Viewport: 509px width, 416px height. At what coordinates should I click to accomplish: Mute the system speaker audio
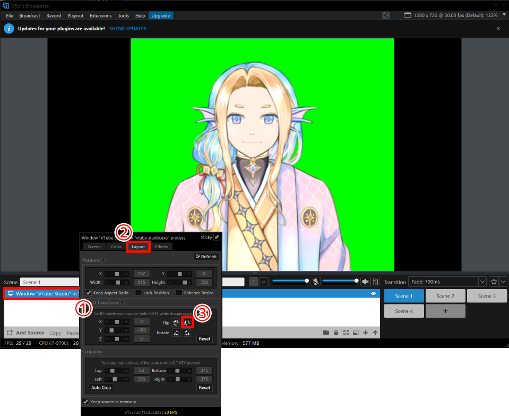(365, 282)
